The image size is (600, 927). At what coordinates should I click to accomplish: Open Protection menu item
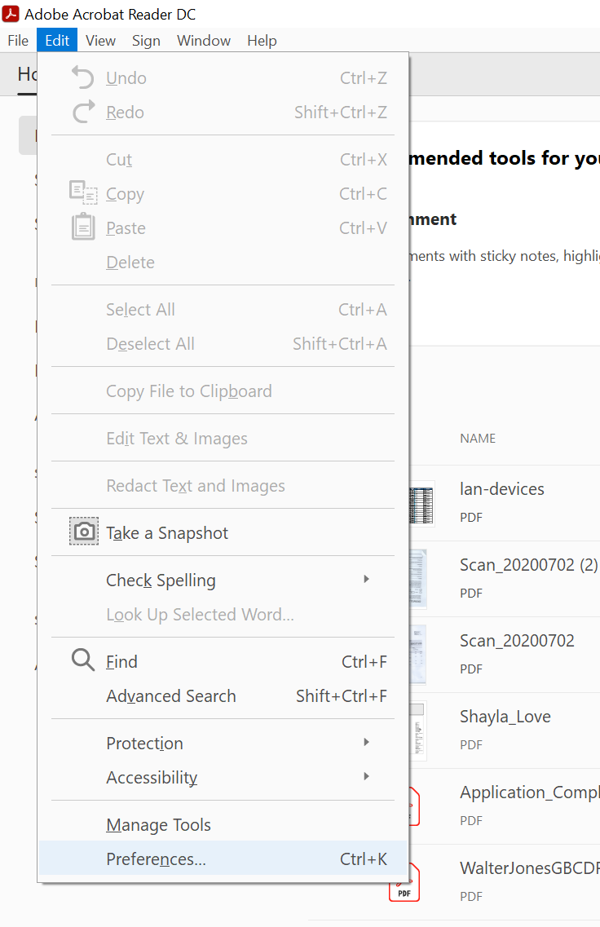pyautogui.click(x=223, y=743)
